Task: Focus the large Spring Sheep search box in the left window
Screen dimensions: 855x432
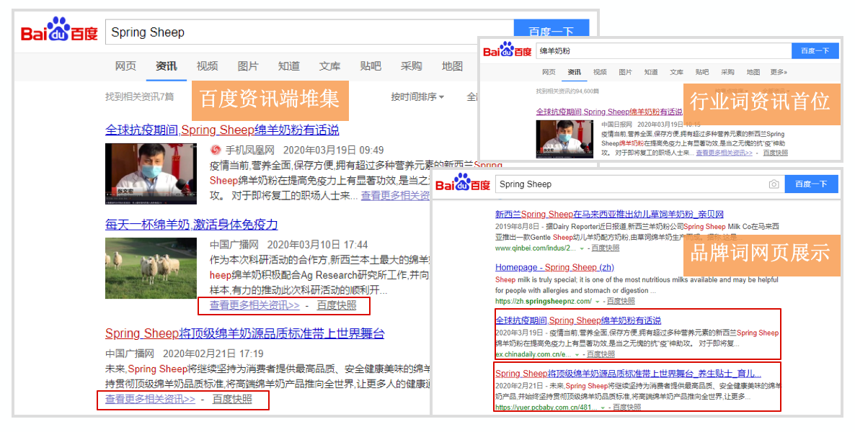Action: click(x=310, y=32)
